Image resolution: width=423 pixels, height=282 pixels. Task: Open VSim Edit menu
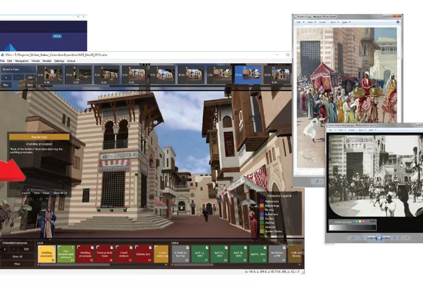click(x=10, y=61)
